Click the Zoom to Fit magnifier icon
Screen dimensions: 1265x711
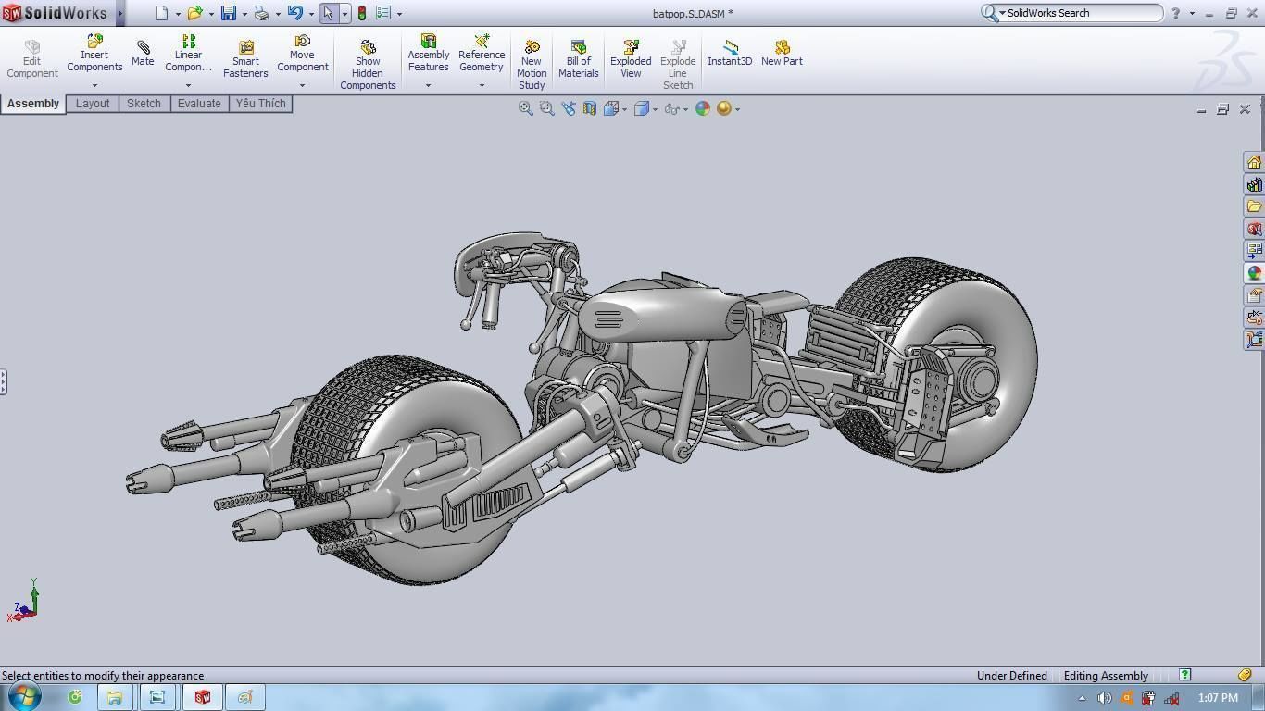(526, 108)
